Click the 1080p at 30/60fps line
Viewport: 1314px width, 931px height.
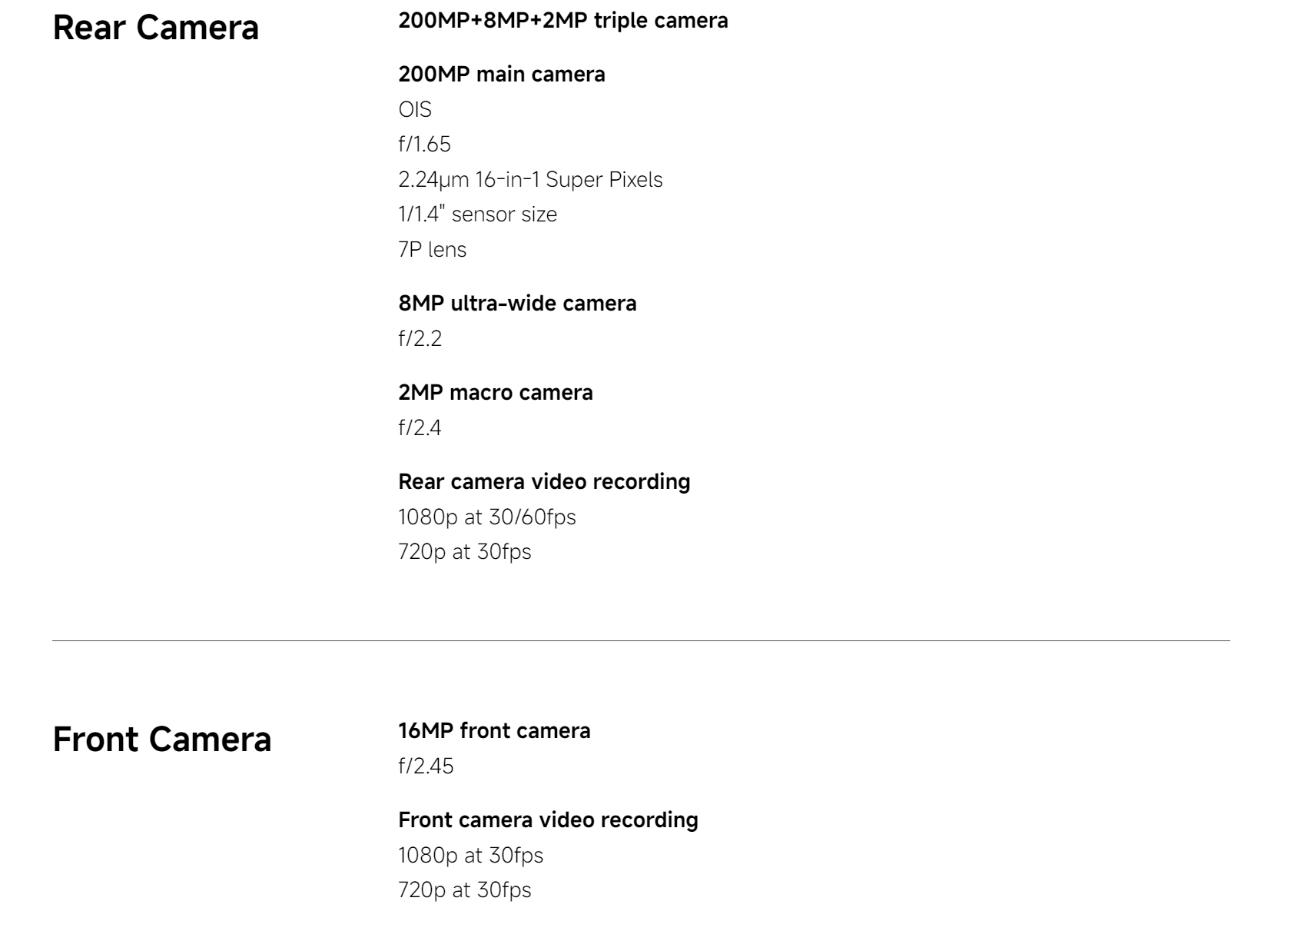[487, 517]
